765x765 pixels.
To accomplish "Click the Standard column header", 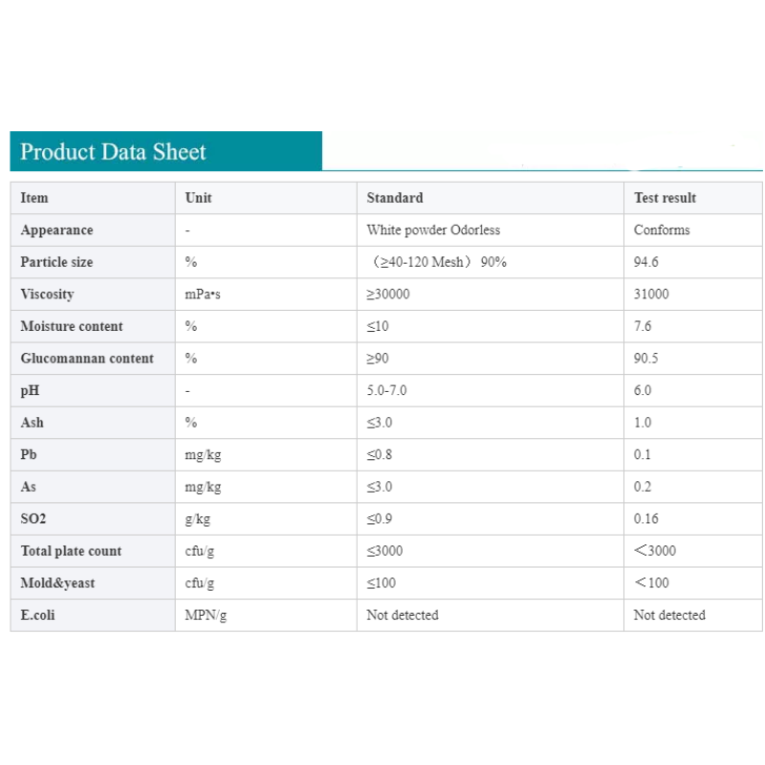I will pyautogui.click(x=394, y=198).
